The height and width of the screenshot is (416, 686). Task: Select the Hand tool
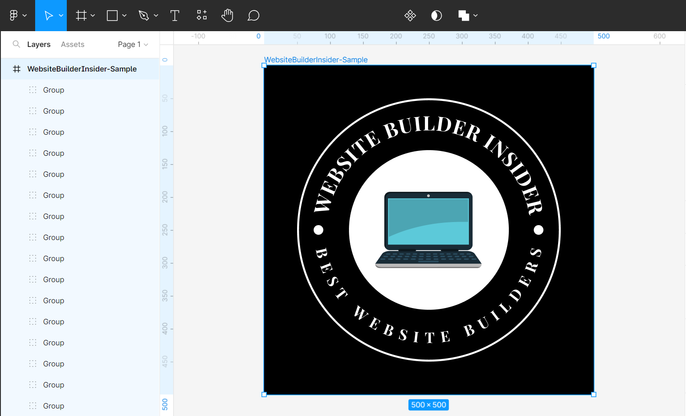[227, 16]
